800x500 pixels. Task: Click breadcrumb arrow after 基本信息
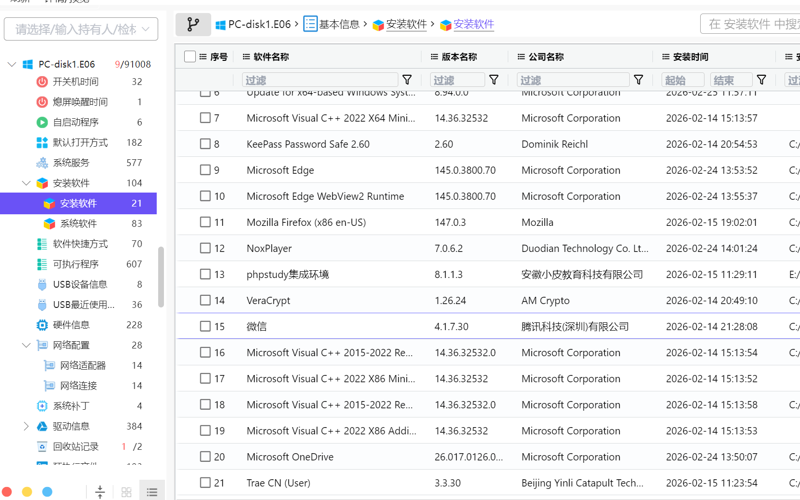pyautogui.click(x=366, y=24)
